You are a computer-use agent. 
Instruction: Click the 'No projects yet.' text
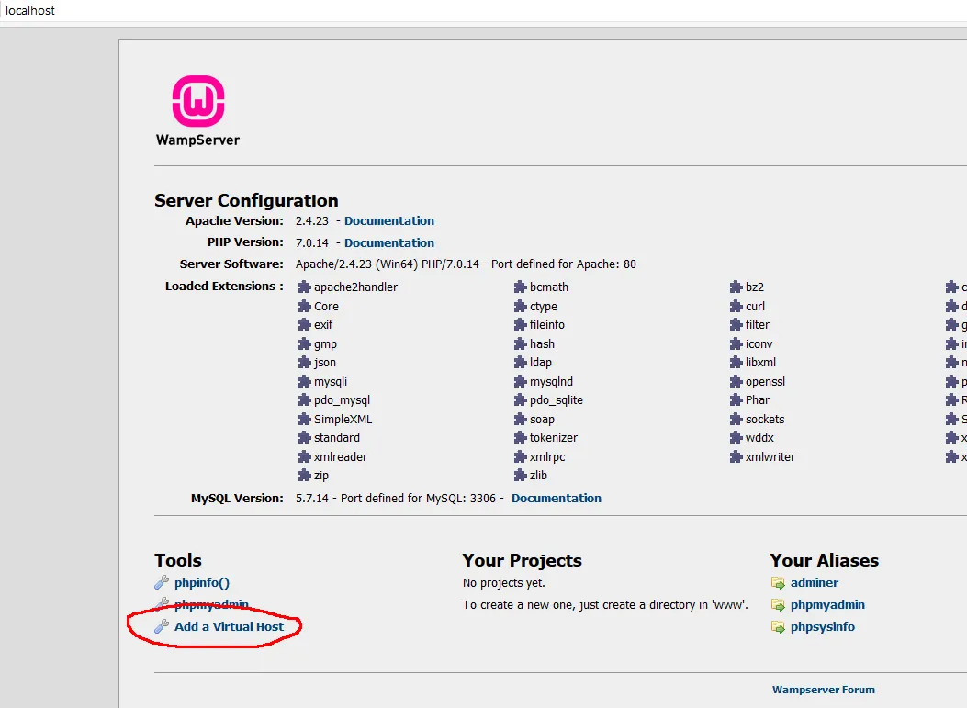point(504,583)
